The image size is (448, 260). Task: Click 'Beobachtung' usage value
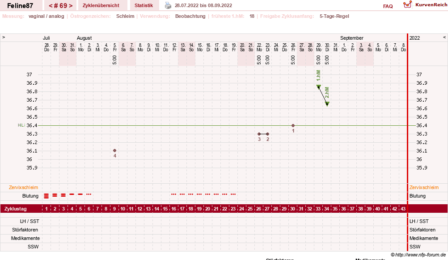coord(190,16)
